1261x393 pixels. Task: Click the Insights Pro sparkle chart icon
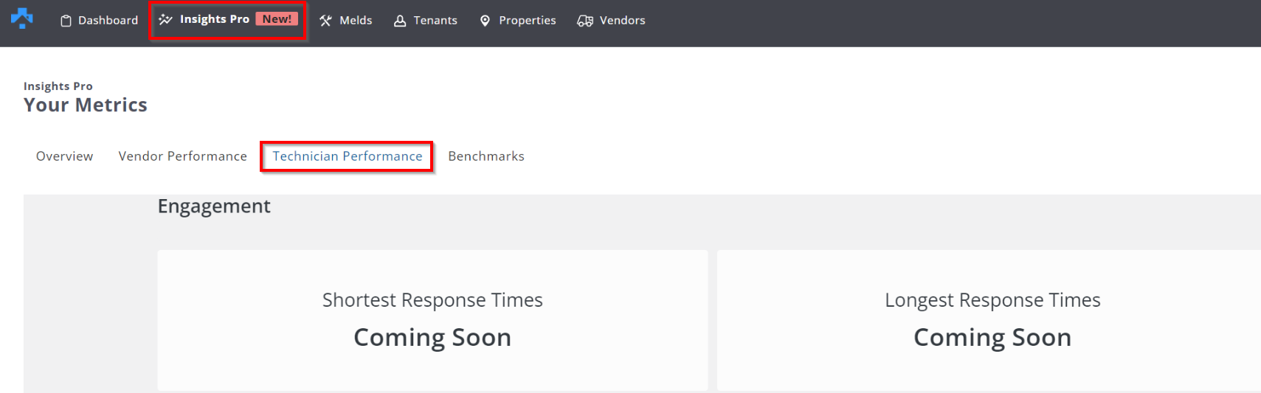click(x=166, y=20)
